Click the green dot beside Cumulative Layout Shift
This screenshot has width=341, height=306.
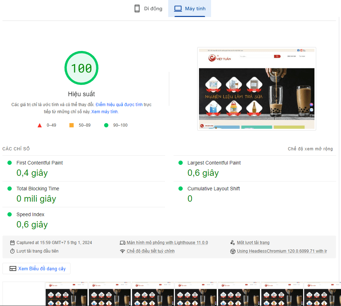(x=181, y=189)
